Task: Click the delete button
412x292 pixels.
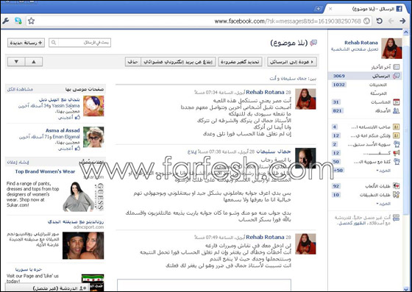Action: point(133,62)
